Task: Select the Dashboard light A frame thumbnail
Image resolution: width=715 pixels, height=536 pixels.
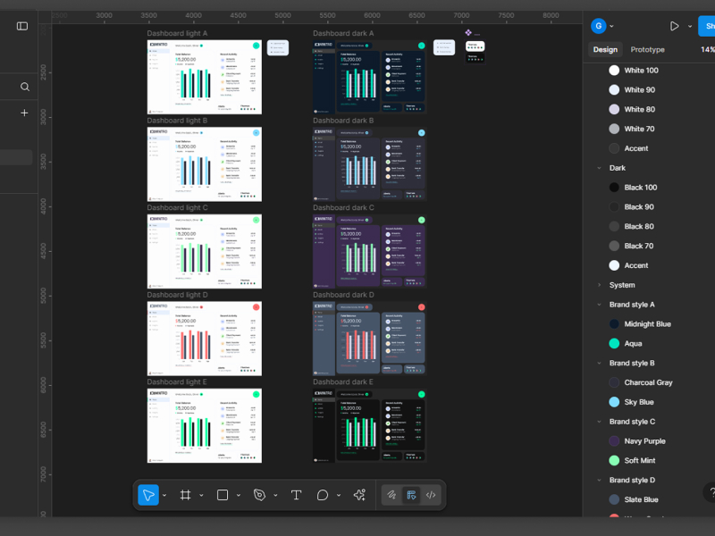Action: point(205,77)
